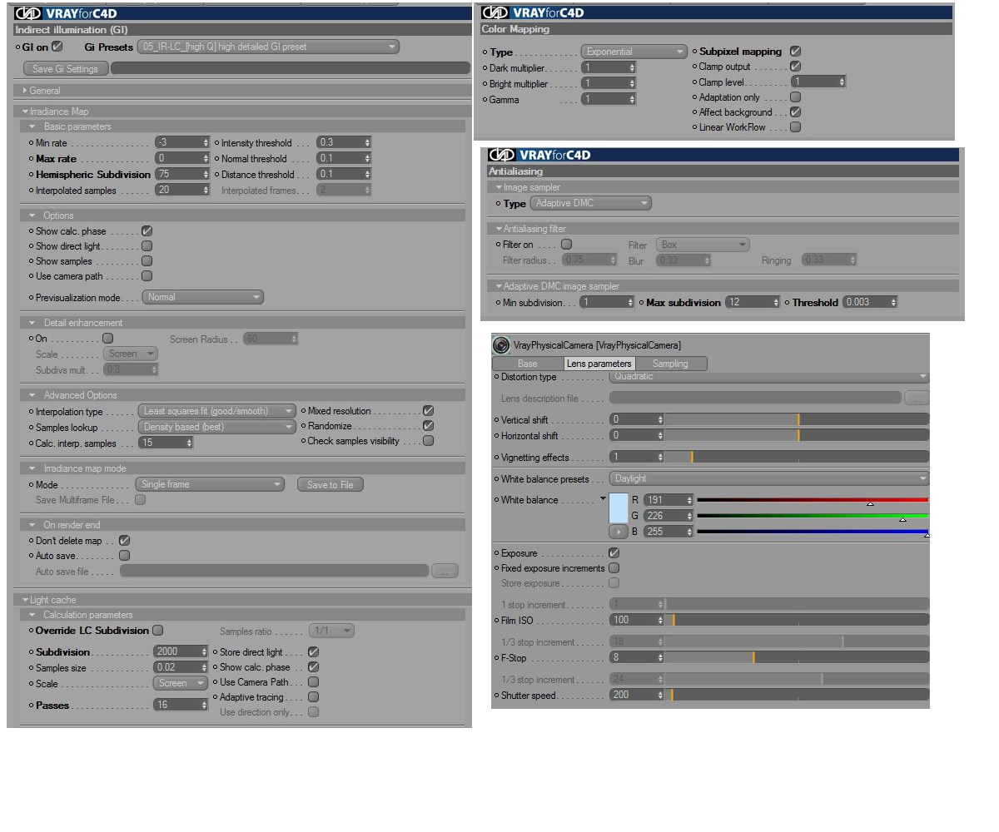Image resolution: width=999 pixels, height=832 pixels.
Task: Select the Lens parameters tab
Action: click(x=599, y=364)
